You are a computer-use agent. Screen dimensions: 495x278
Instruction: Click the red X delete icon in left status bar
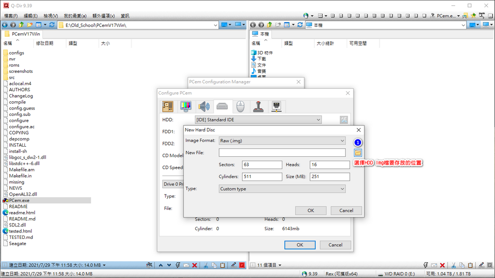coord(195,265)
